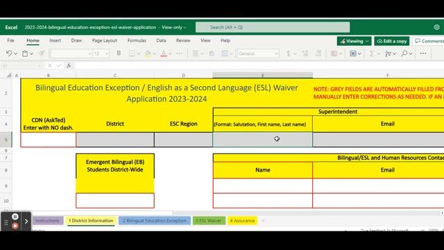
Task: Open the View ribbon tab
Action: click(x=205, y=40)
